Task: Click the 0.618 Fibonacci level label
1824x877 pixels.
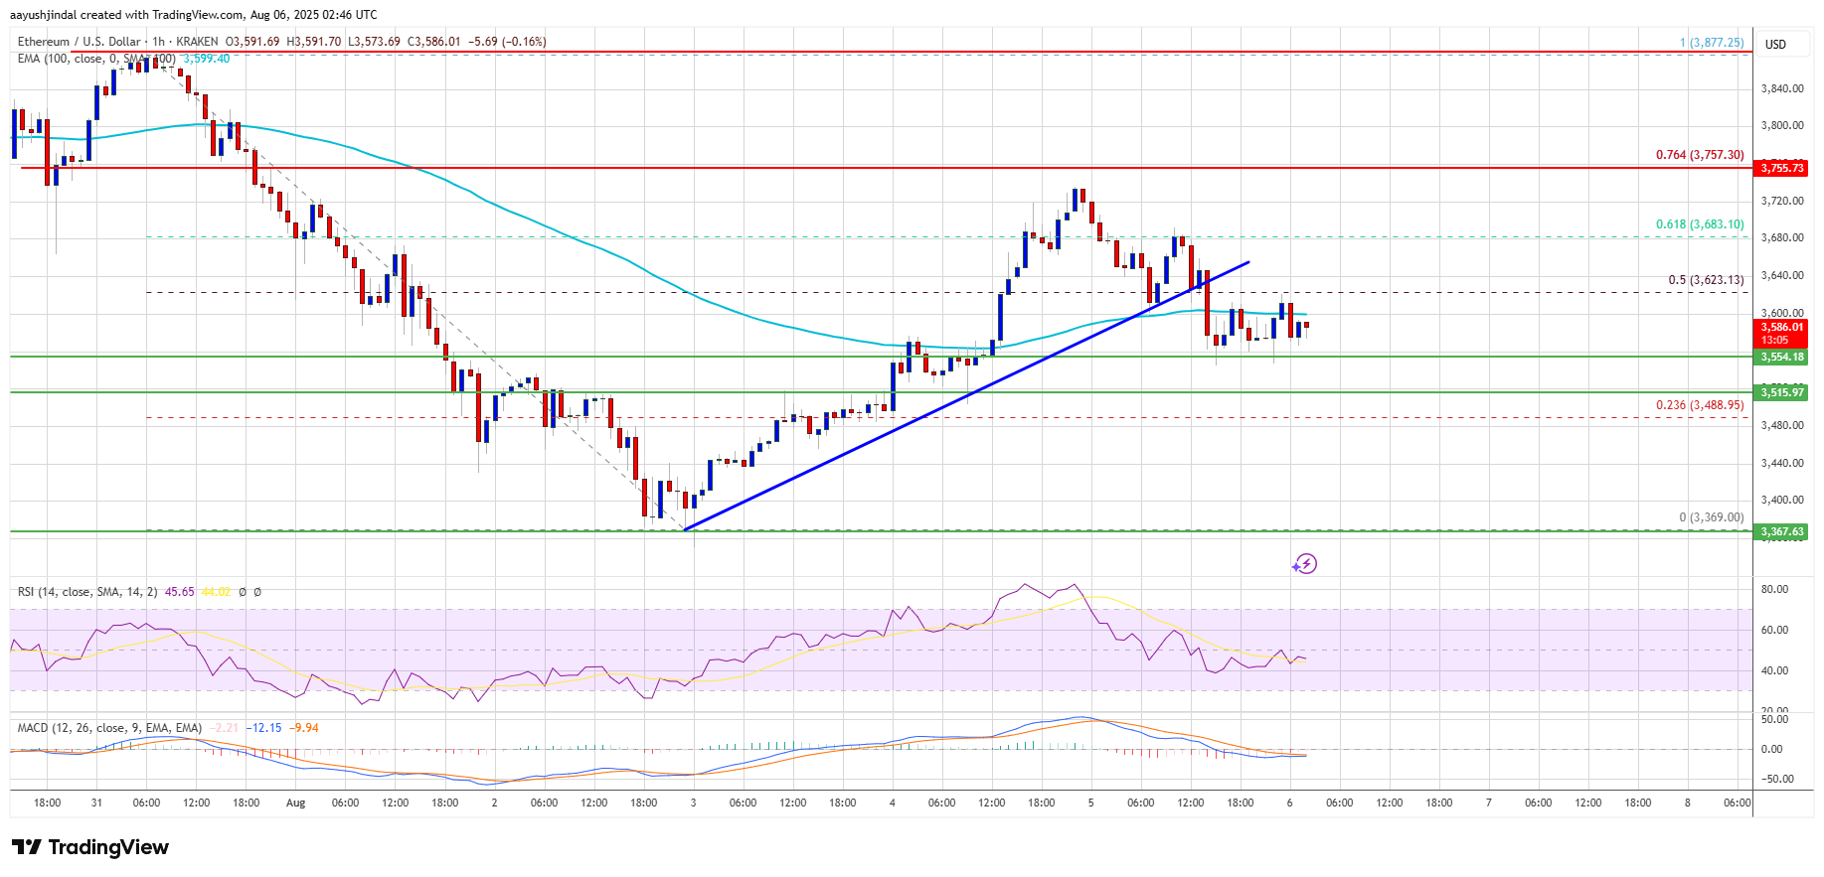Action: tap(1699, 224)
